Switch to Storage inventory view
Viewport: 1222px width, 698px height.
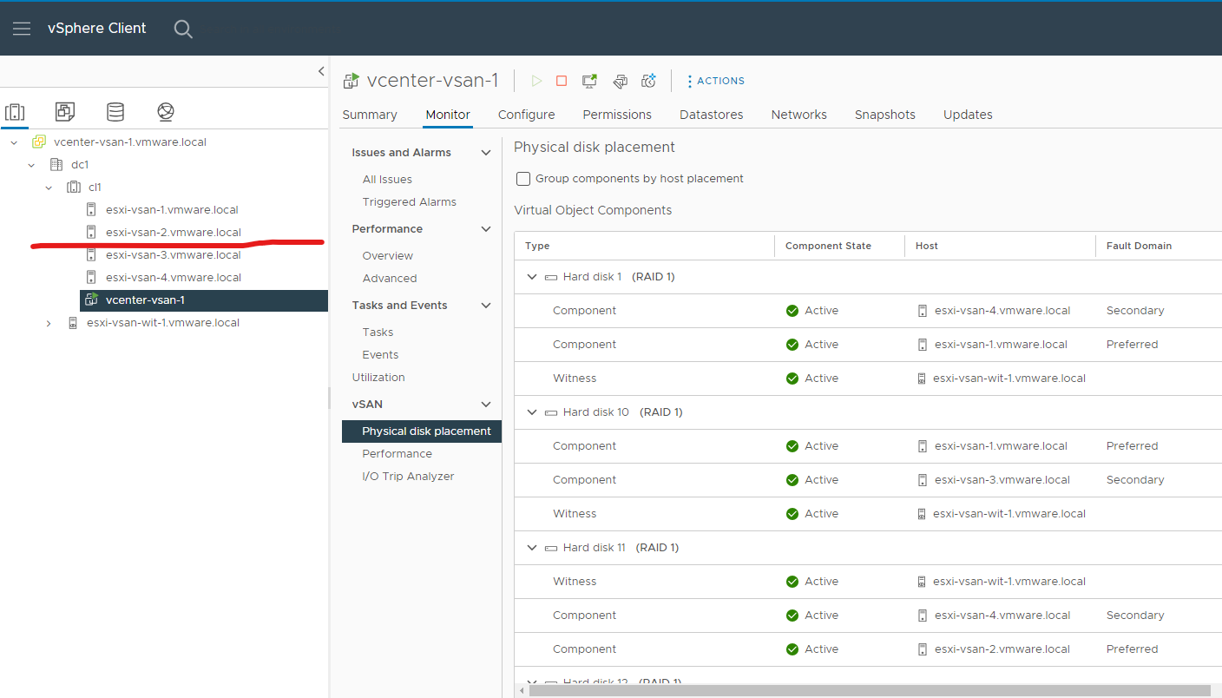point(115,112)
